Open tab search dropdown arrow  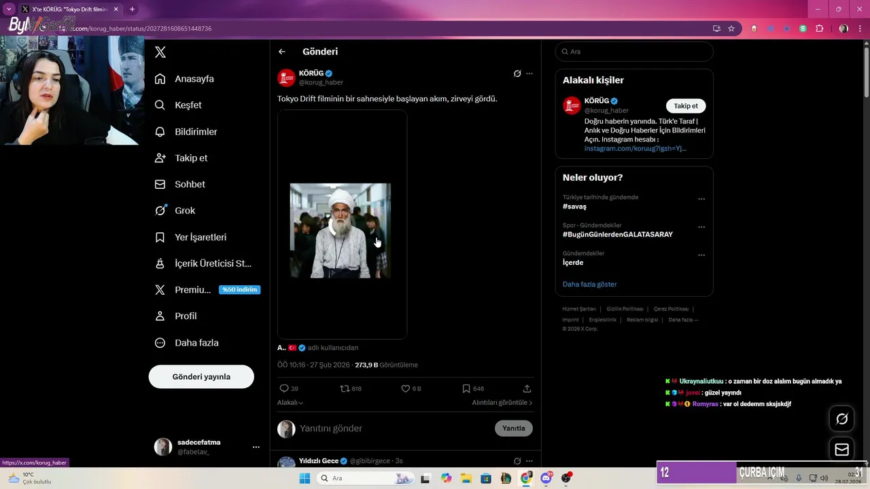tap(8, 9)
